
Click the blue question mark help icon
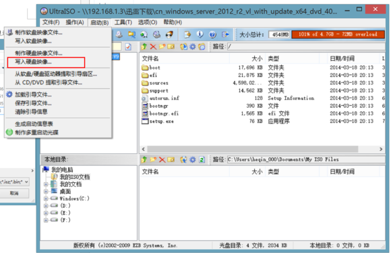pos(212,34)
